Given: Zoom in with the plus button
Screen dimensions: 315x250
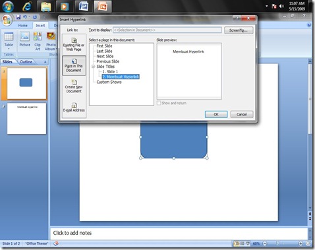Looking at the screenshot, I should pos(301,243).
